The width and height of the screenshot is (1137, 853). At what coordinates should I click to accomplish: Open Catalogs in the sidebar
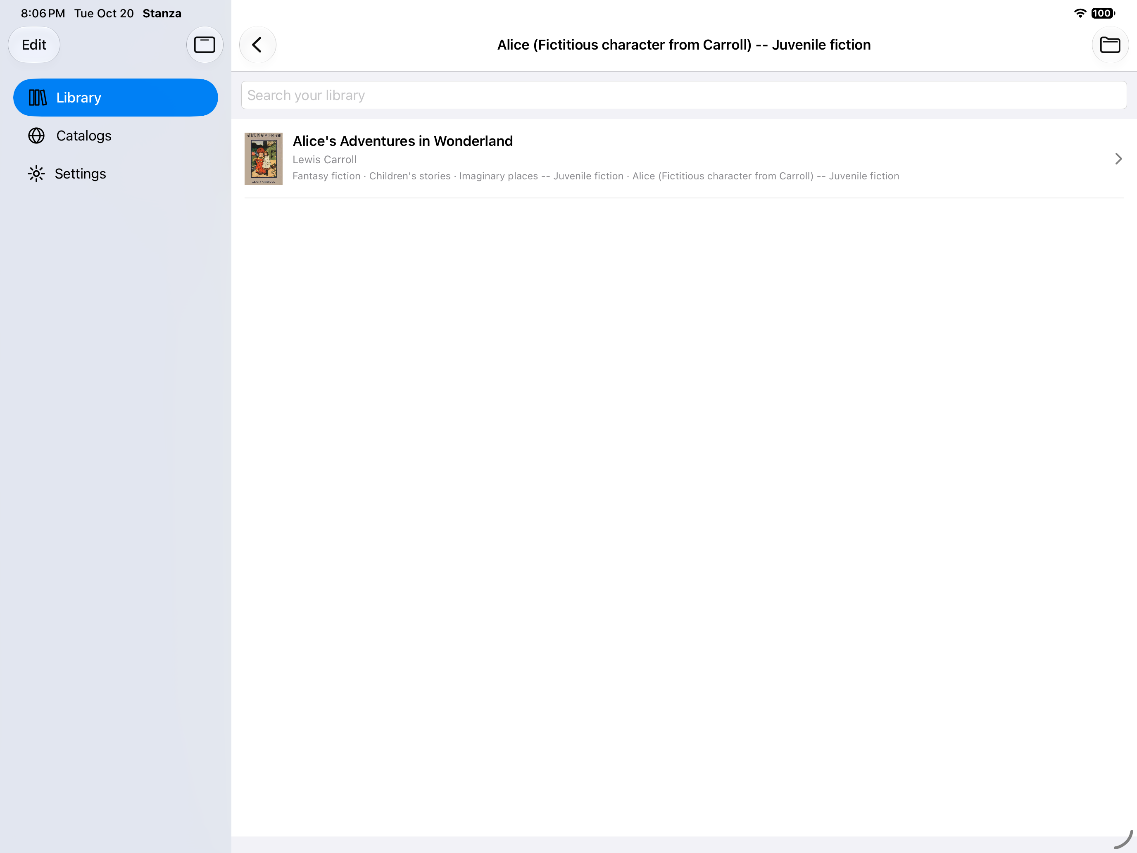point(116,136)
